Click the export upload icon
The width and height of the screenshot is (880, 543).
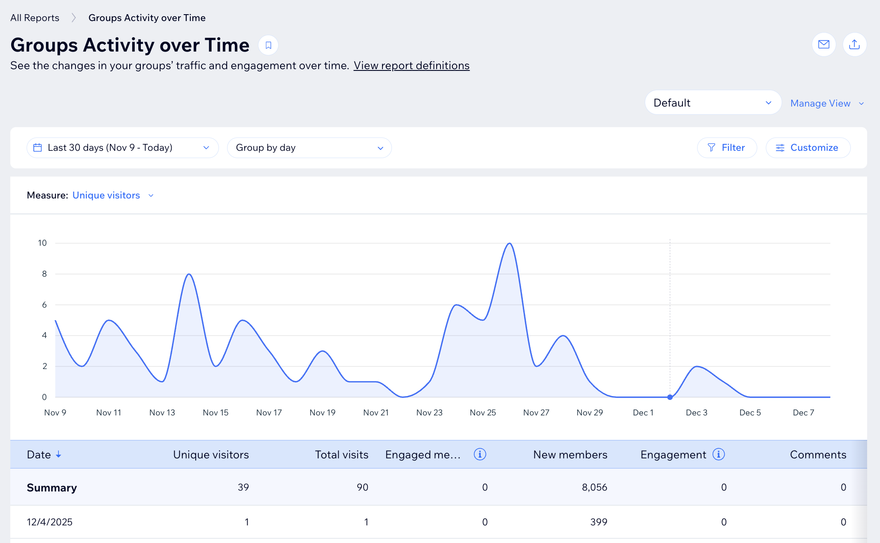(854, 44)
